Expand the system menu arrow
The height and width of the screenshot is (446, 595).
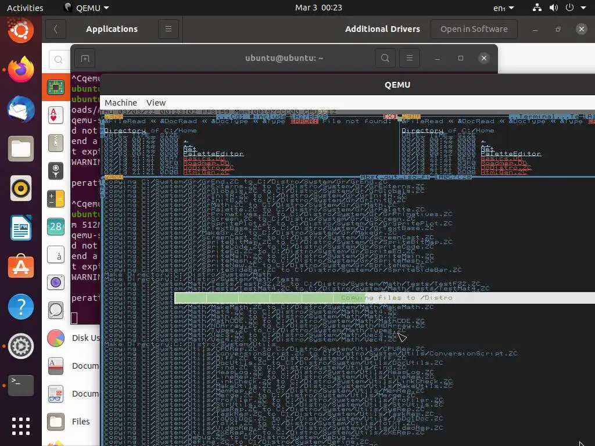click(583, 8)
